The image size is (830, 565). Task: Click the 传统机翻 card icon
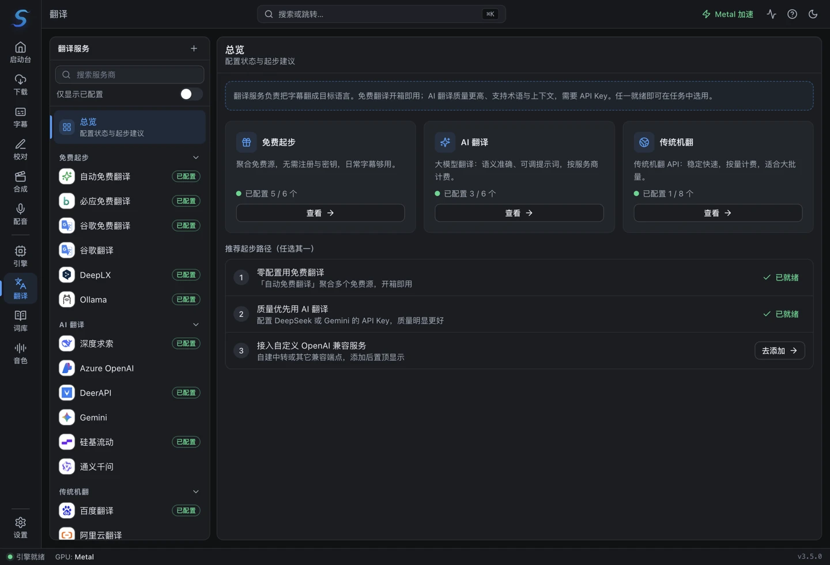click(x=644, y=142)
